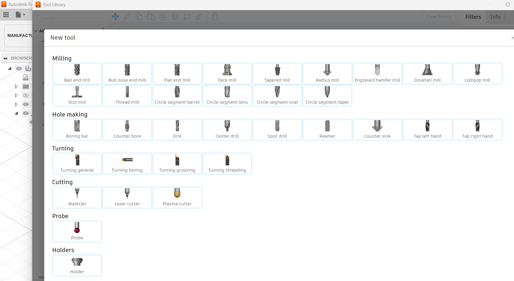Image resolution: width=514 pixels, height=281 pixels.
Task: Click the Edit tool pencil icon
Action: tap(127, 16)
